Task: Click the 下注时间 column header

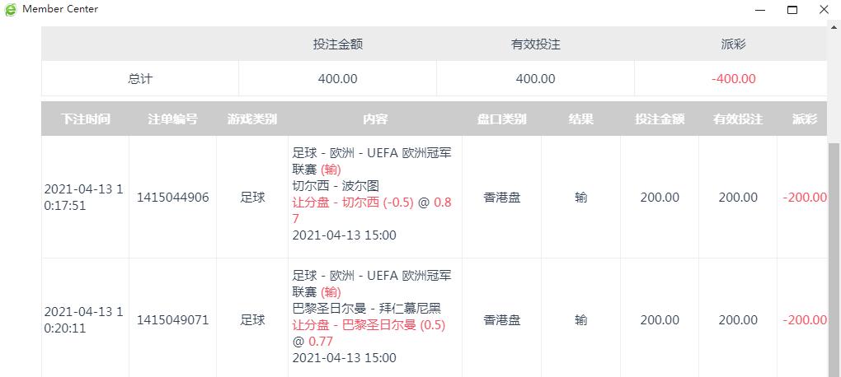Action: point(85,119)
